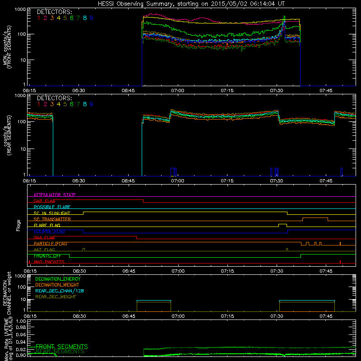Select red detector 1 in rear segments legend

click(x=39, y=104)
